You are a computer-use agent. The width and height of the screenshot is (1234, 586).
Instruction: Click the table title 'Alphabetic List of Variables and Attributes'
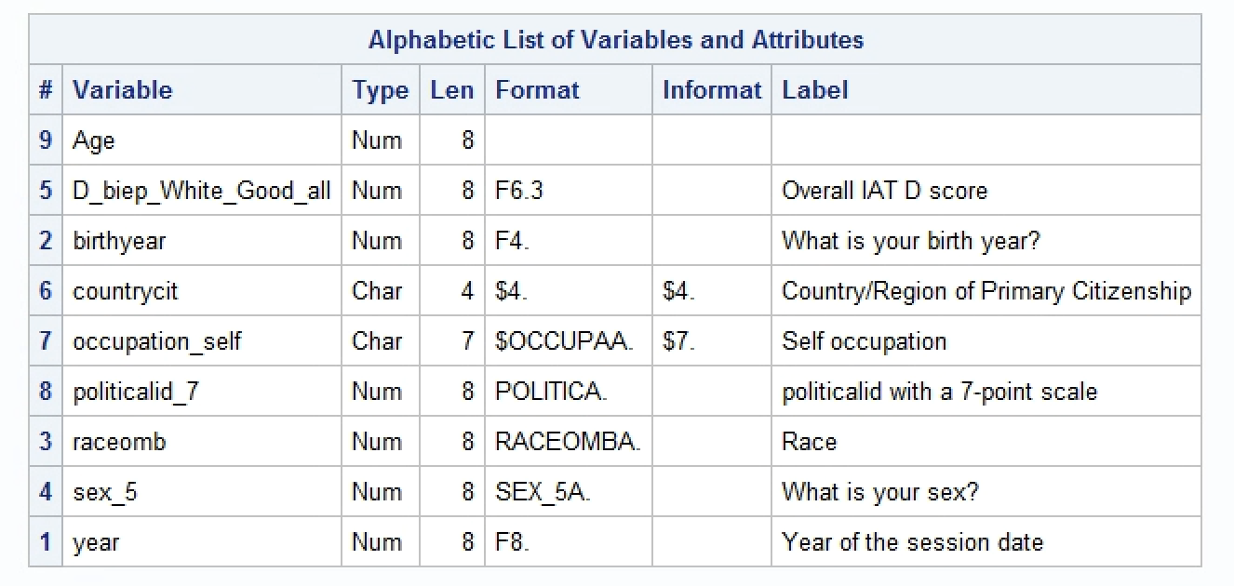tap(615, 40)
